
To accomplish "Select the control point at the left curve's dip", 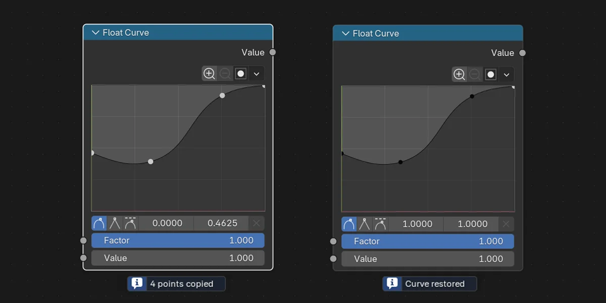I will coord(150,161).
